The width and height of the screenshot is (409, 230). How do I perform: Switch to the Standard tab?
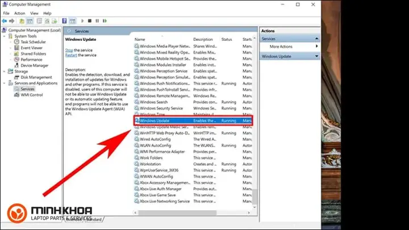point(94,219)
